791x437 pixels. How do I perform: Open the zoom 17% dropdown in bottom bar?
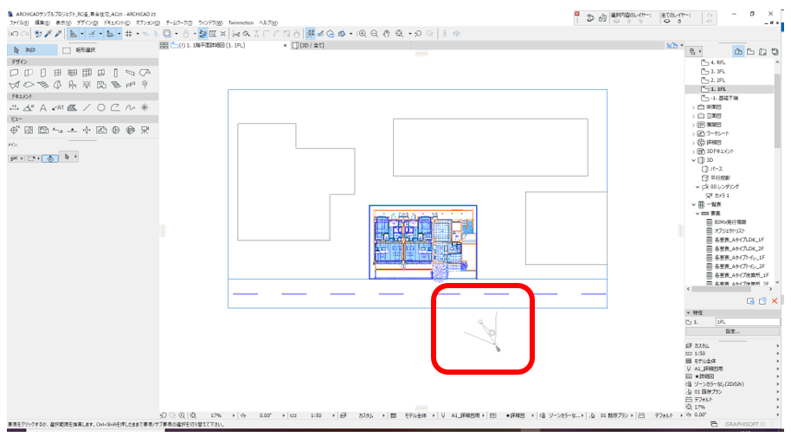234,415
